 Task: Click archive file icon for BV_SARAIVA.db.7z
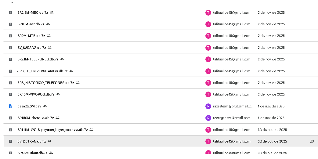pyautogui.click(x=11, y=48)
